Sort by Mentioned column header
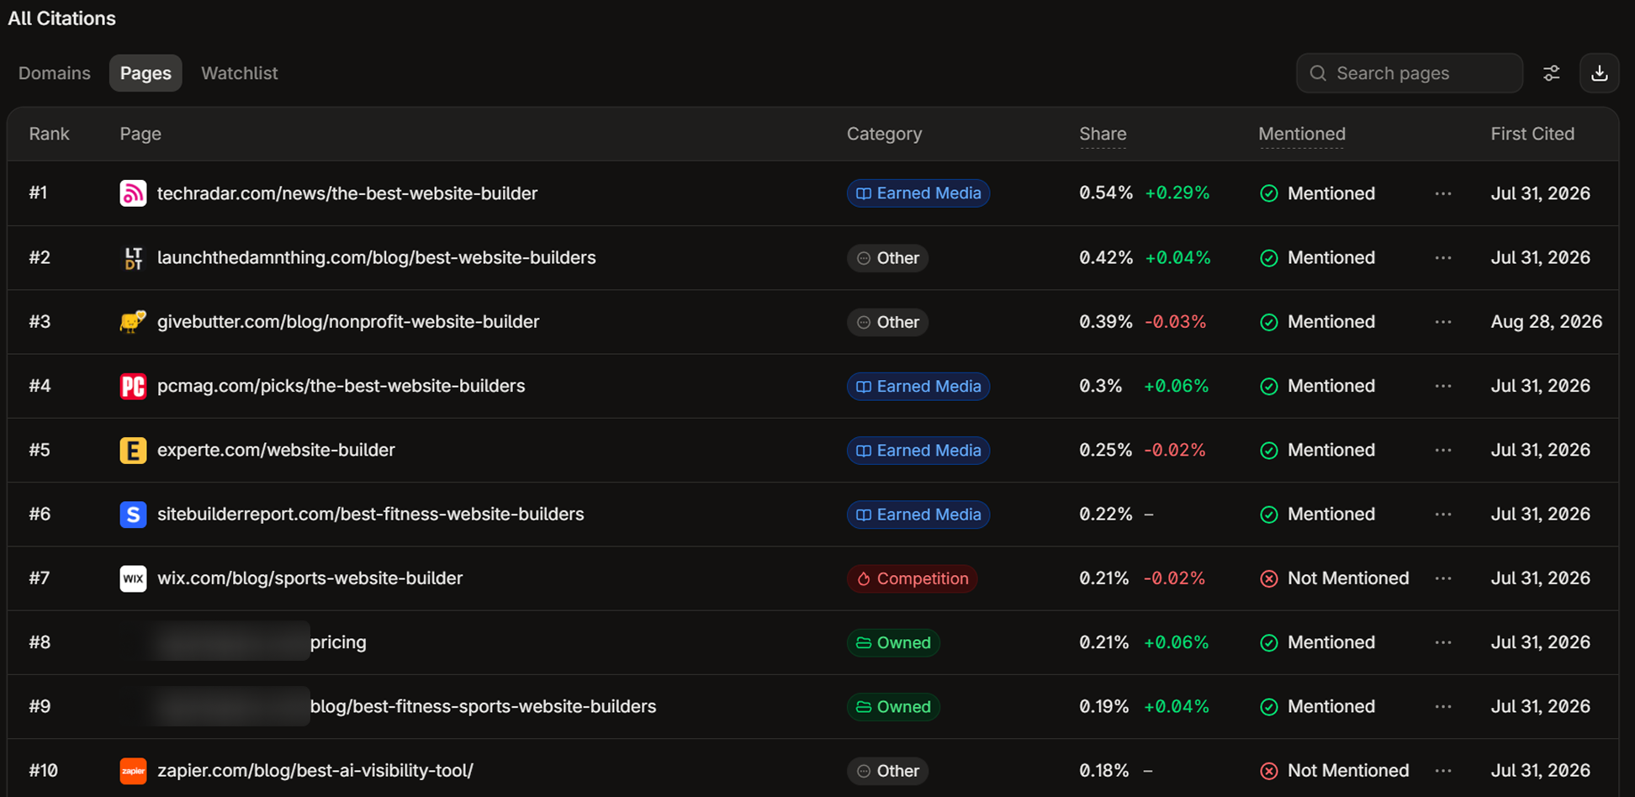This screenshot has height=797, width=1635. pos(1302,134)
